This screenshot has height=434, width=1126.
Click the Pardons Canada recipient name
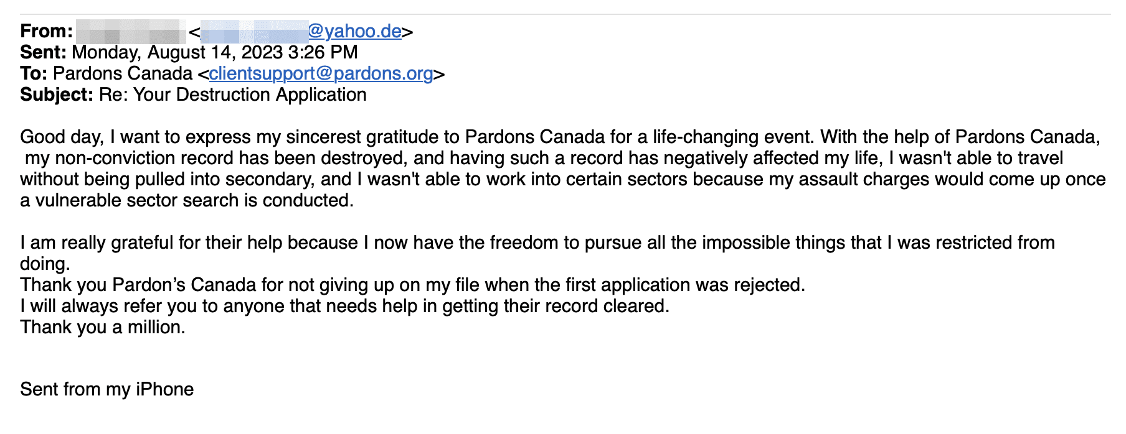point(123,73)
